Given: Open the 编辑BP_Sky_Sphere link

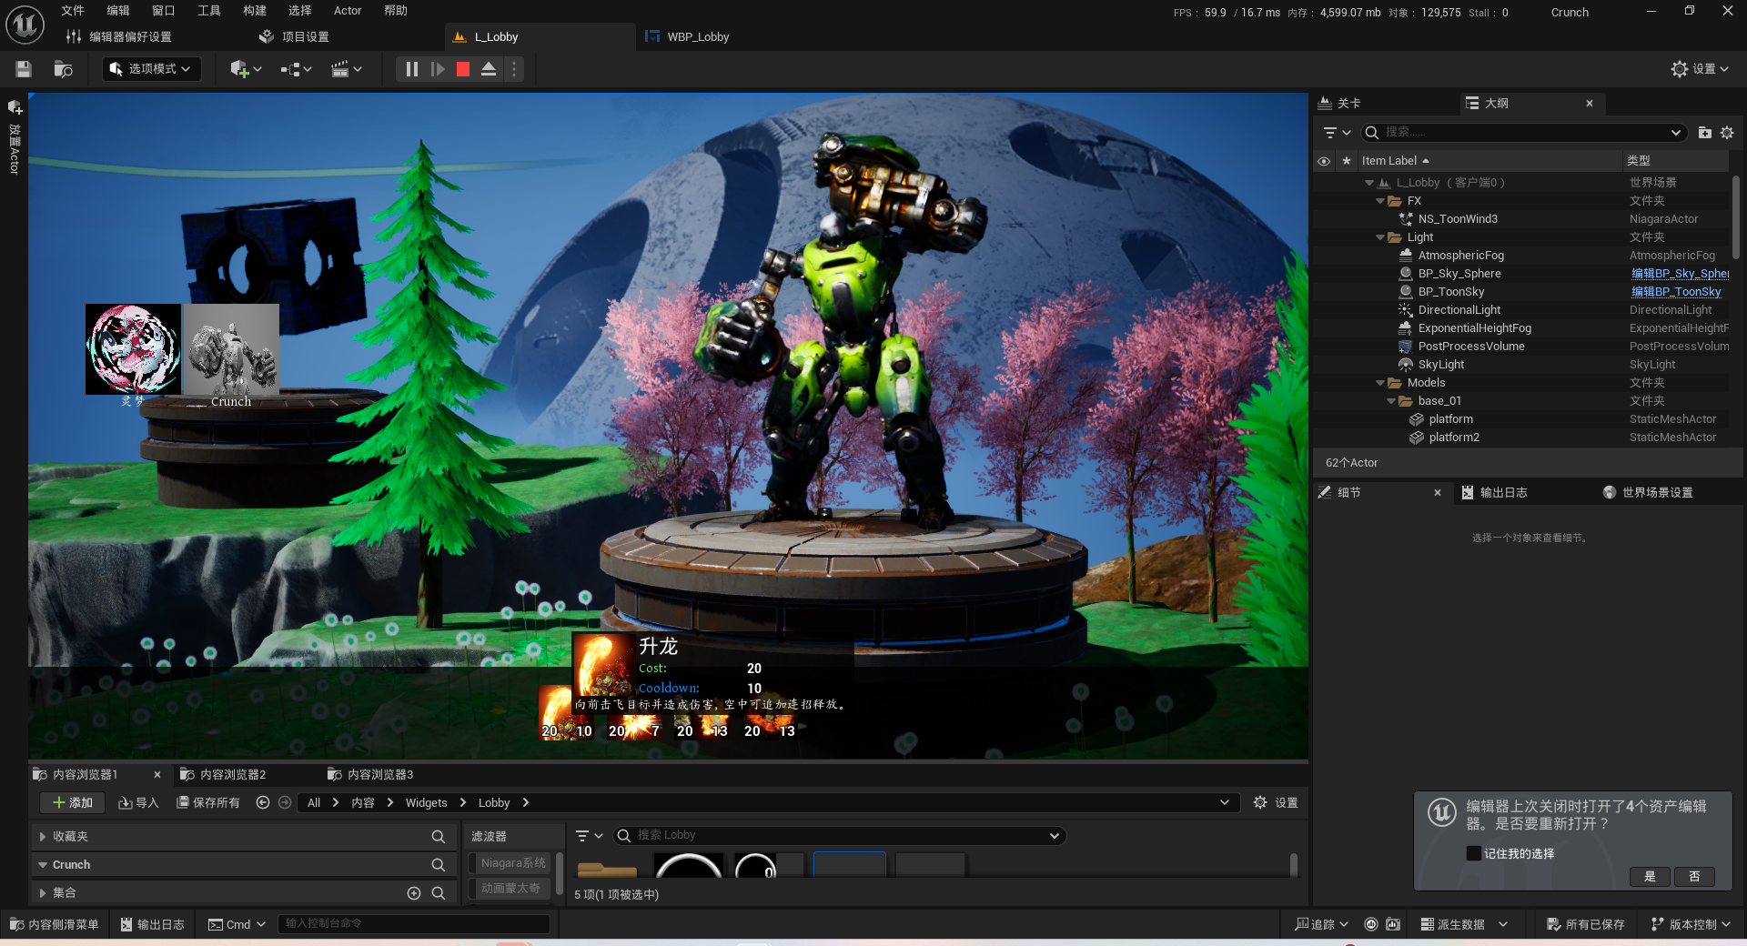Looking at the screenshot, I should pyautogui.click(x=1679, y=274).
